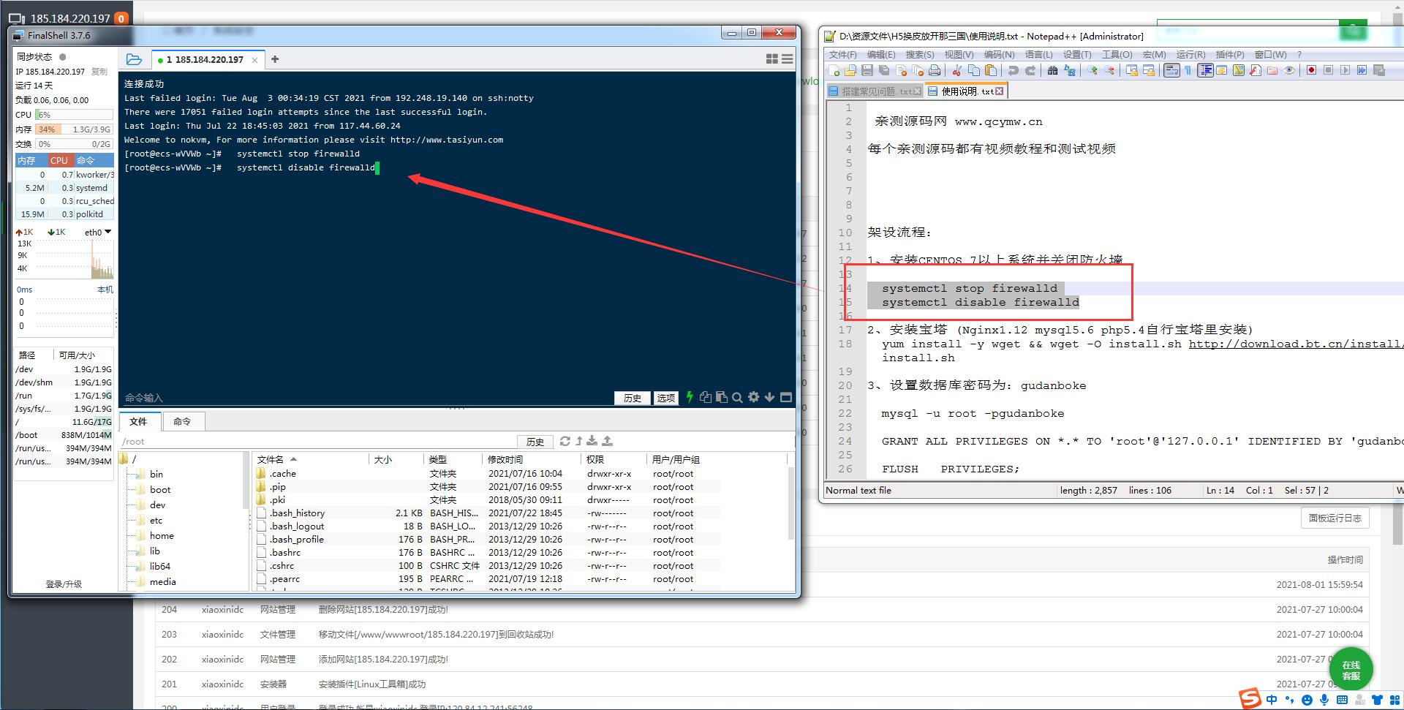Toggle word wrap in Notepad++ toolbar
Screen dimensions: 1404x710
point(1171,70)
